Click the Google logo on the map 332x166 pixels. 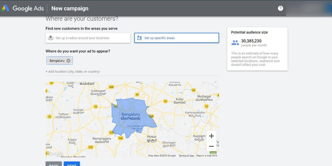point(55,154)
